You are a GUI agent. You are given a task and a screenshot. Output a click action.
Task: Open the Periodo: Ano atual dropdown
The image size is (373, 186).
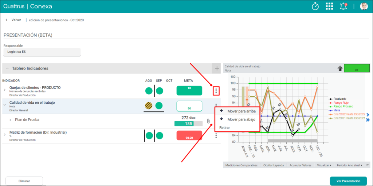click(349, 165)
